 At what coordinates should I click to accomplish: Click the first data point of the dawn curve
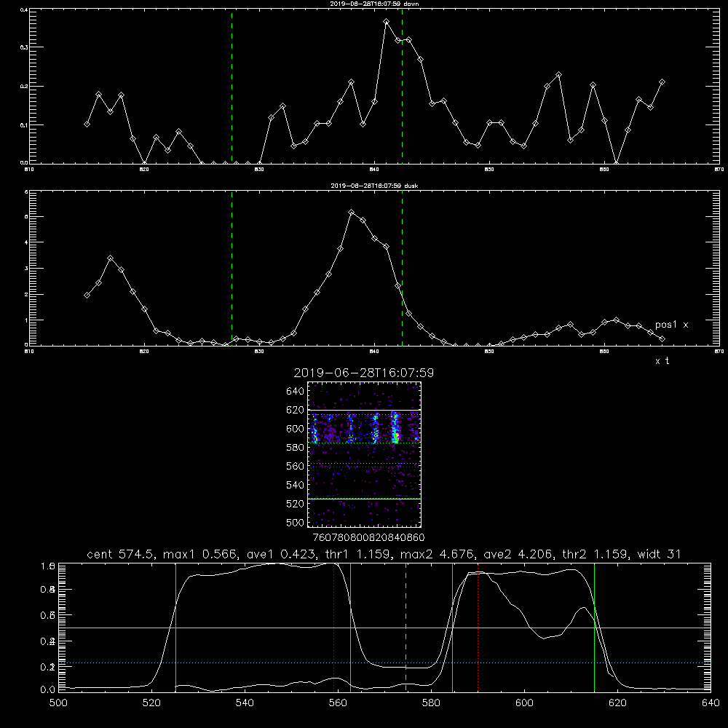coord(87,124)
